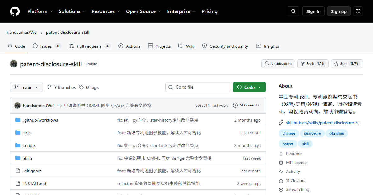Image resolution: width=373 pixels, height=195 pixels.
Task: Open the latest commit message 'fix: 申请说明书 OMML'
Action: click(x=104, y=106)
